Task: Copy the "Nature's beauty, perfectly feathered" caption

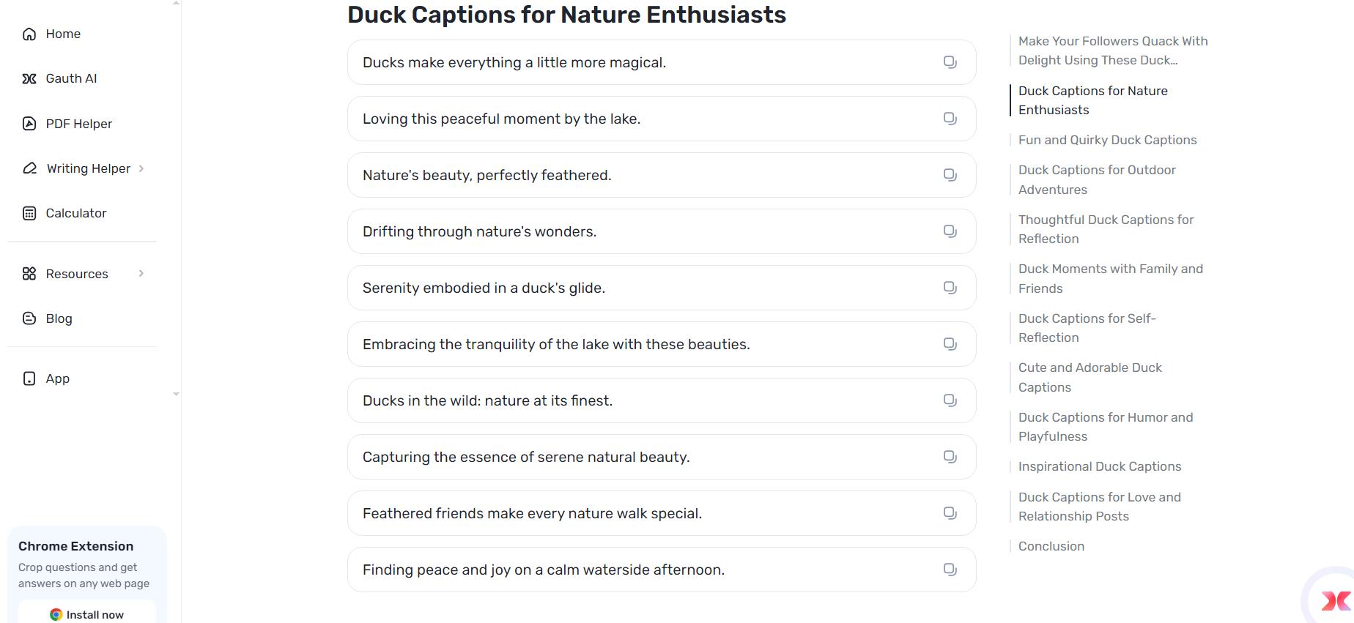Action: pos(950,175)
